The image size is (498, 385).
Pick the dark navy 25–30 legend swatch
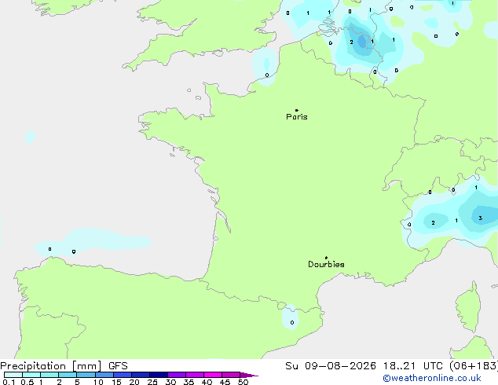pos(159,375)
